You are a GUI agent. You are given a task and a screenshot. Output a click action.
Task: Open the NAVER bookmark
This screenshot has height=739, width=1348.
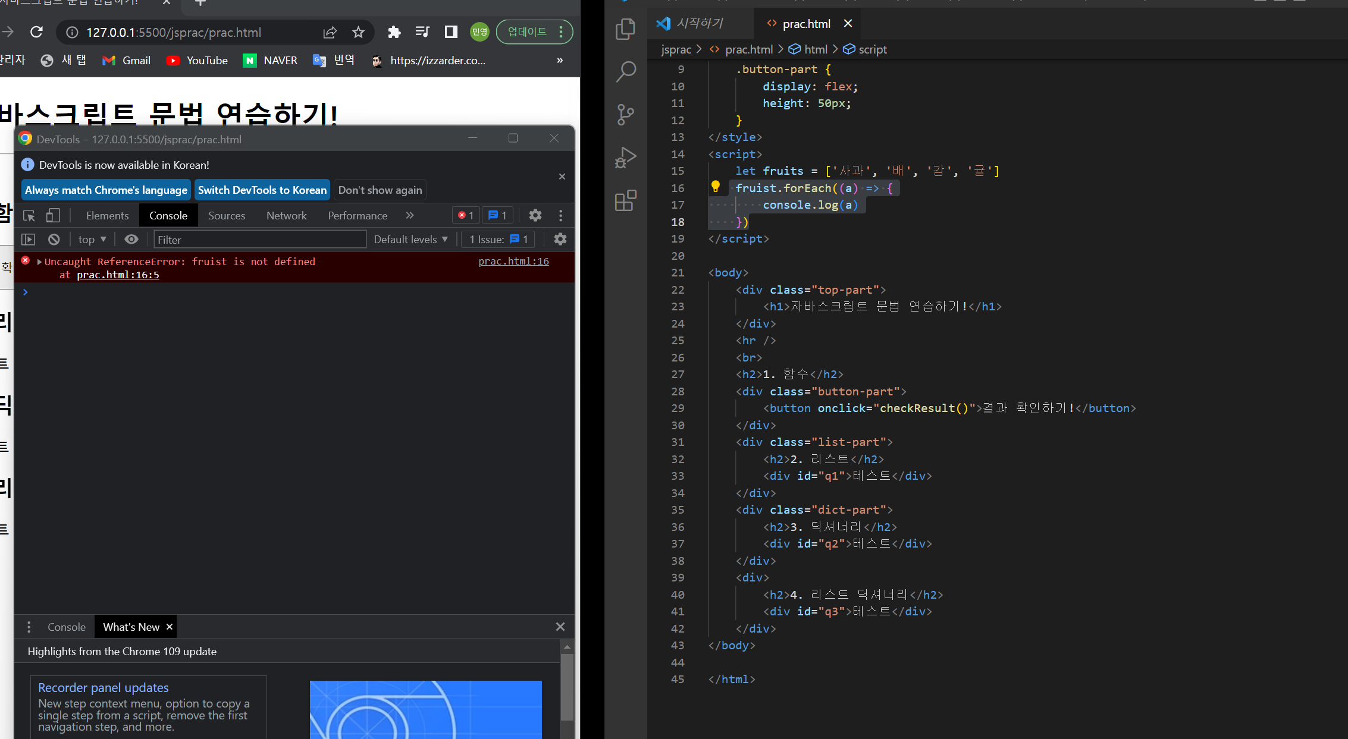click(270, 61)
